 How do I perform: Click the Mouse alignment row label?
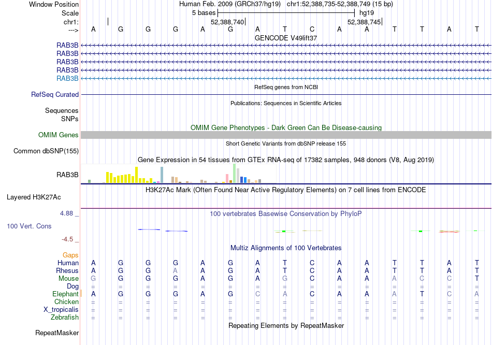point(68,279)
